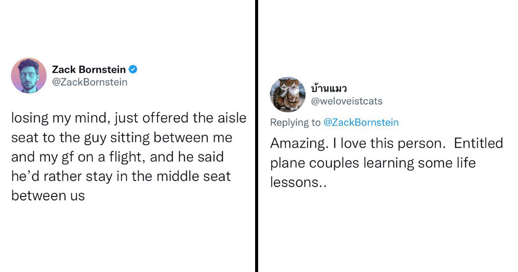Click the blue verified badge next to Zack Bornstein
This screenshot has height=272, width=518.
pyautogui.click(x=134, y=70)
